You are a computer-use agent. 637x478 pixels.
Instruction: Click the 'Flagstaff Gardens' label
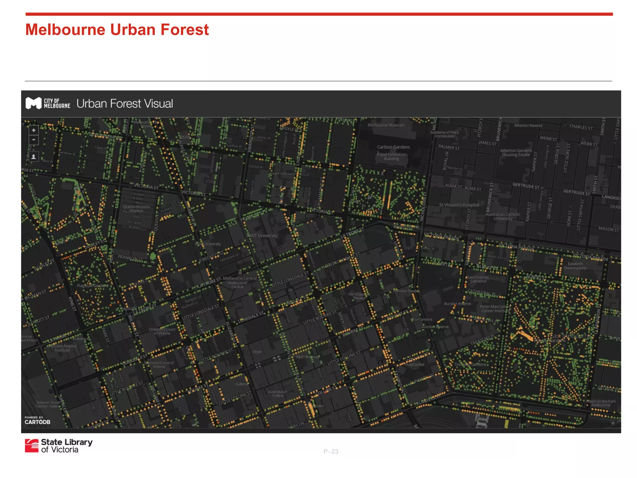coord(93,286)
